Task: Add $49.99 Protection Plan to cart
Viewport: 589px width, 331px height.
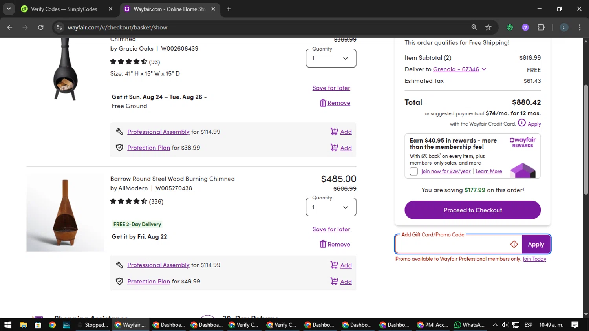Action: coord(341,282)
